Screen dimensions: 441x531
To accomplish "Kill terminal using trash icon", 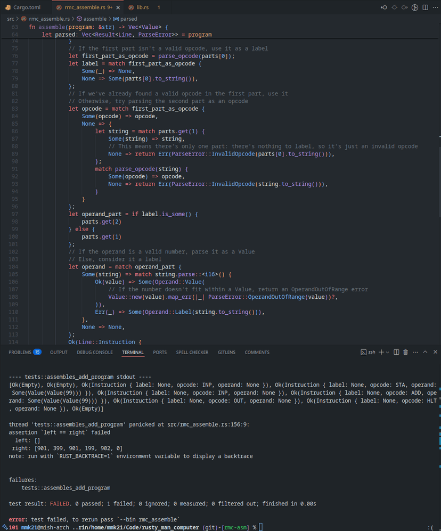I will click(405, 352).
